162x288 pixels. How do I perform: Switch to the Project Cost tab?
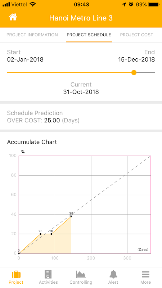coord(137,35)
